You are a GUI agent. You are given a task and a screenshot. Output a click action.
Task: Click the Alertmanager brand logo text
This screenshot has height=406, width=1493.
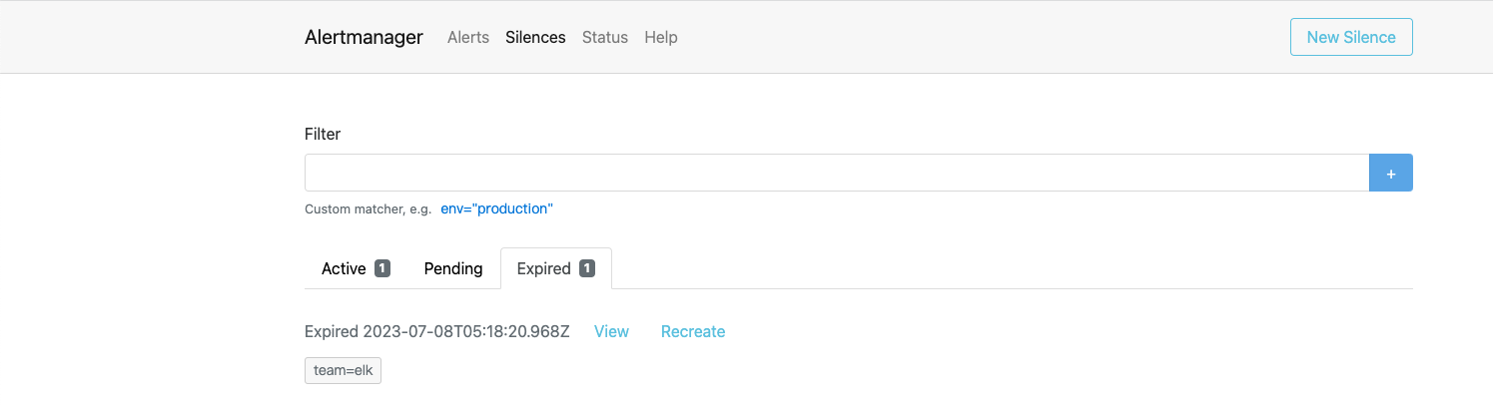[x=364, y=37]
